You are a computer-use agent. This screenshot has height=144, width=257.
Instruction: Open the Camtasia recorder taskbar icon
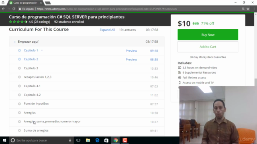click(125, 140)
